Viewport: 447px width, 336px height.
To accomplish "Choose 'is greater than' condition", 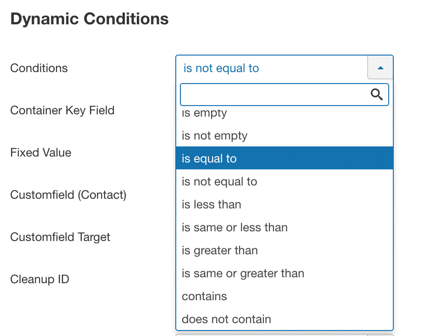I will pos(285,251).
